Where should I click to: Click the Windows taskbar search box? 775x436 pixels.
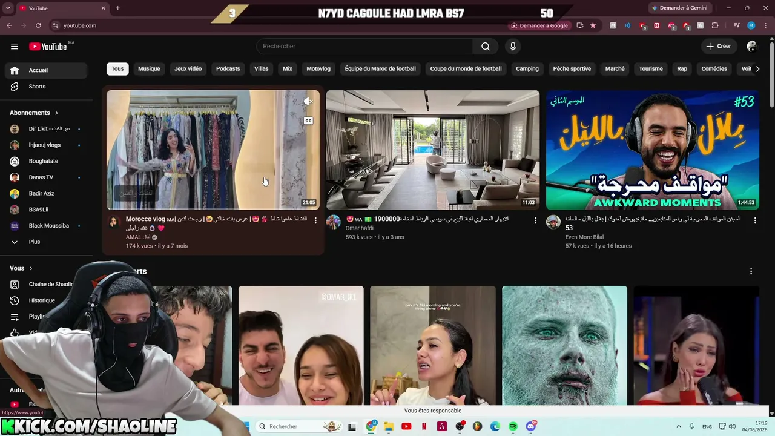pos(298,426)
